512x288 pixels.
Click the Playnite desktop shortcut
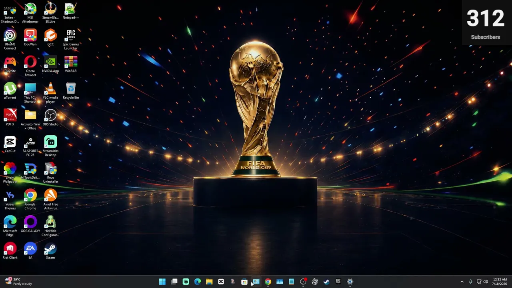coord(10,64)
